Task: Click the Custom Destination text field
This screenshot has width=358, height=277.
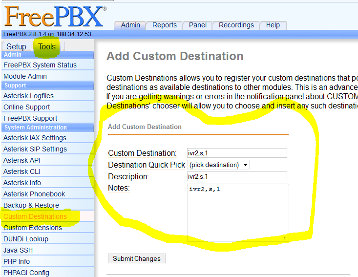Action: point(237,153)
